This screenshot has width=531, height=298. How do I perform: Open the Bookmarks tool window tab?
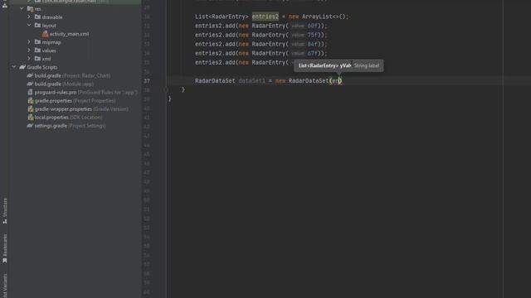[x=5, y=248]
